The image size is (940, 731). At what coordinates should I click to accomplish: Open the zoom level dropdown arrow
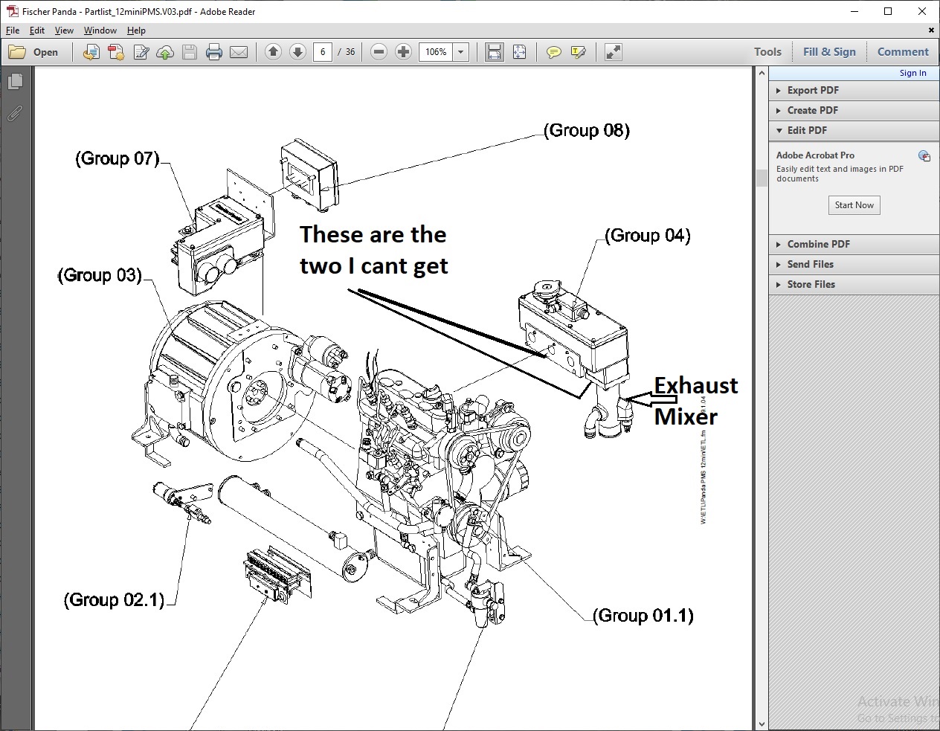[x=460, y=52]
